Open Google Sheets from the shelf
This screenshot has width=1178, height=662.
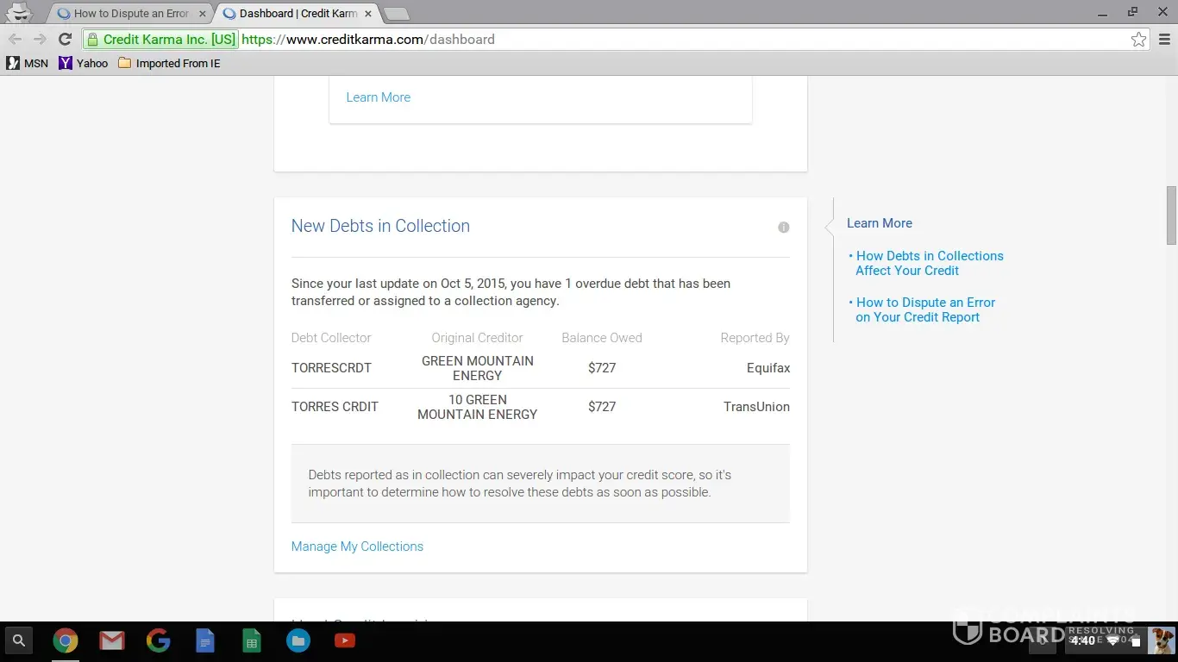(x=252, y=640)
